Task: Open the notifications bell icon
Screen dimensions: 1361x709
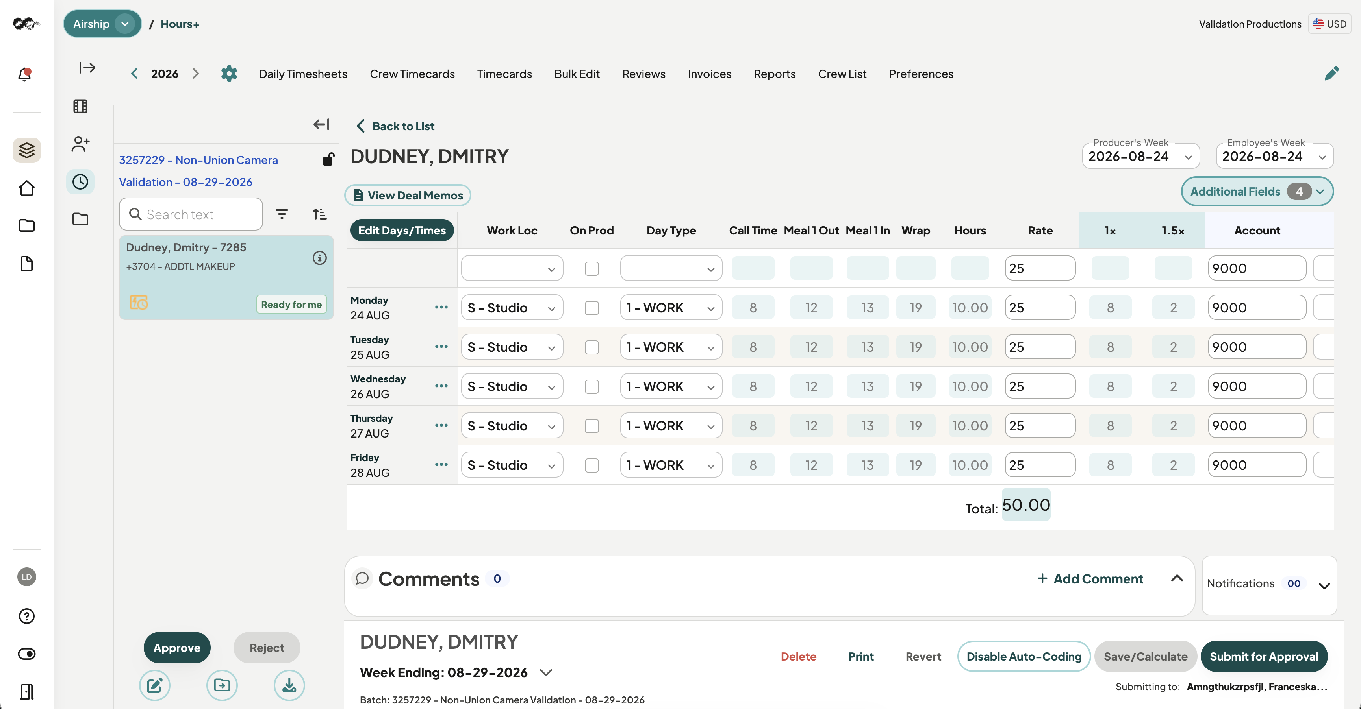Action: 25,74
